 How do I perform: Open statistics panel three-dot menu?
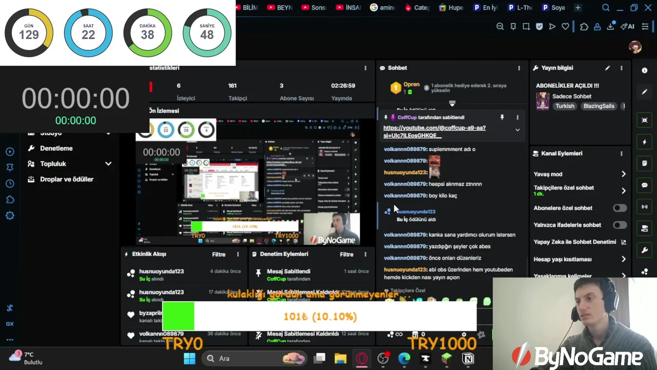365,68
